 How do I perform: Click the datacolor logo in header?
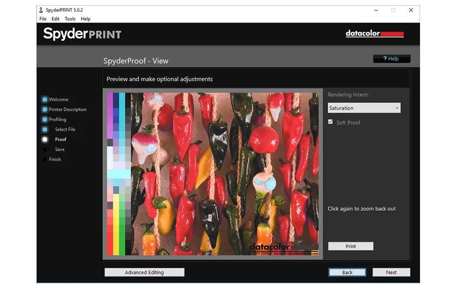[375, 34]
